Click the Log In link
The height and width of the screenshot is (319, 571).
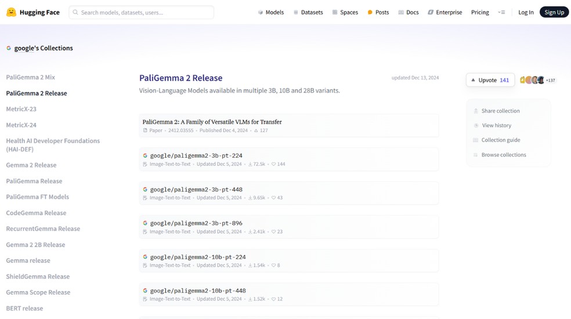(x=526, y=12)
